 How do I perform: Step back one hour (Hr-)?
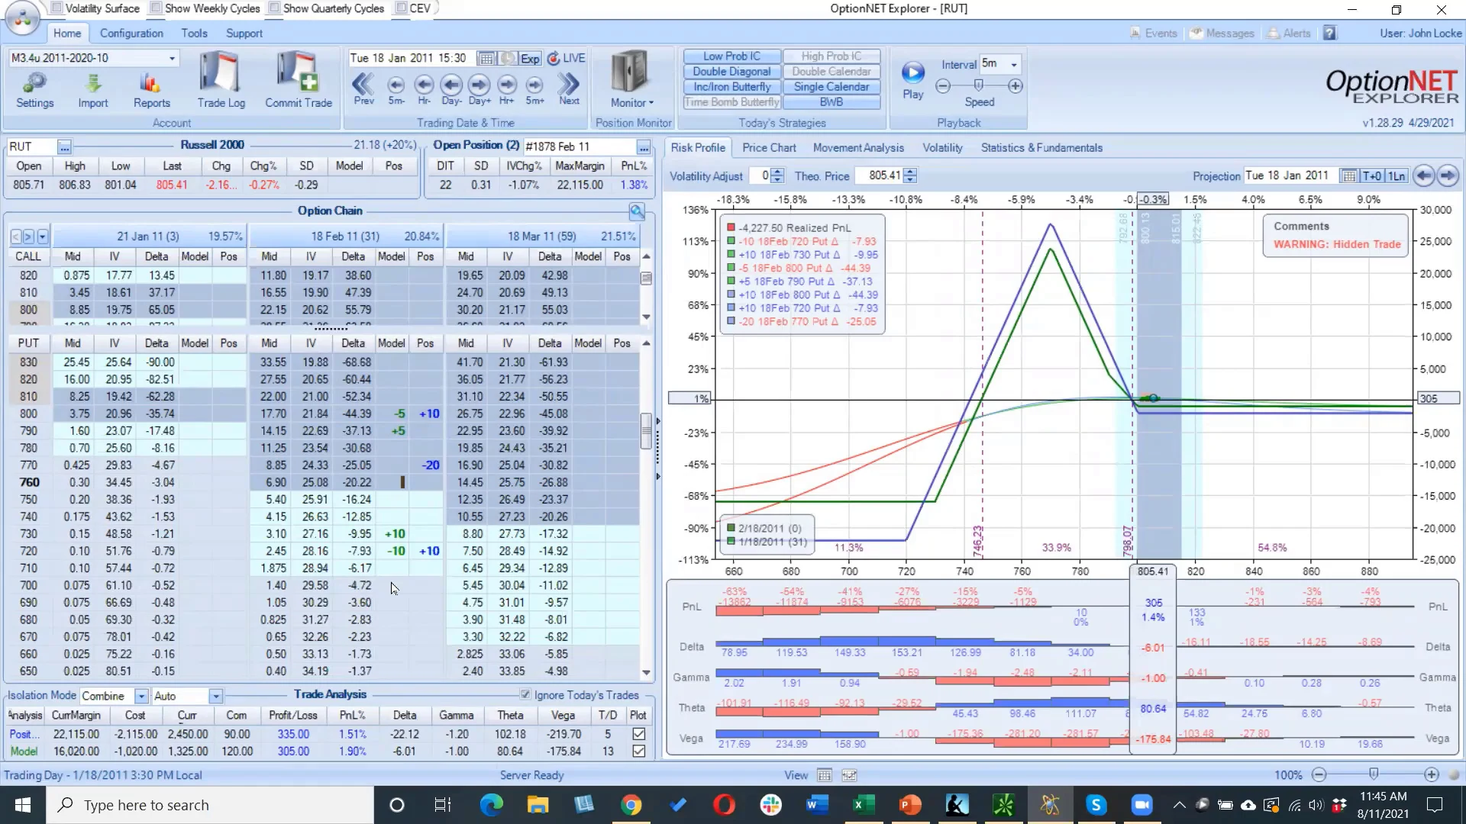point(424,89)
